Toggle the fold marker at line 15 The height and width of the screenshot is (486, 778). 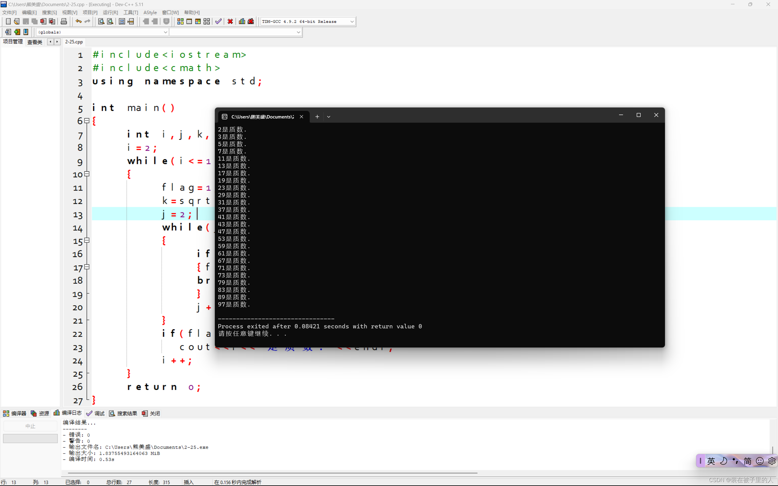(x=87, y=240)
